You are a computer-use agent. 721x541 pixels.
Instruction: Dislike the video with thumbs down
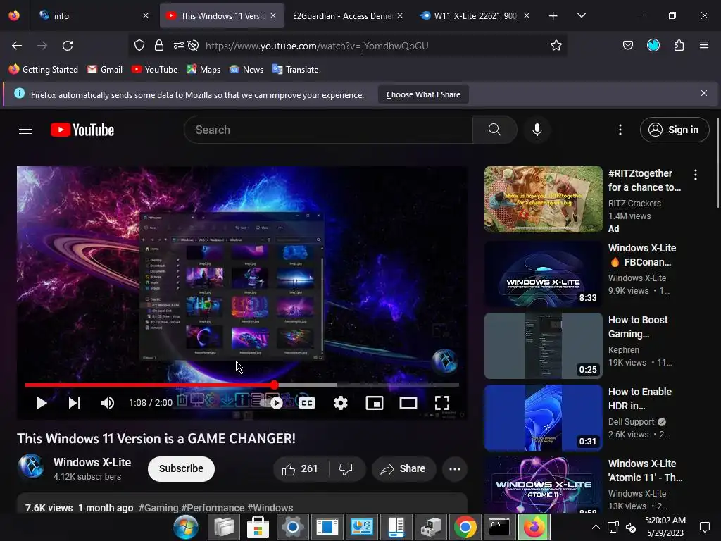[346, 468]
